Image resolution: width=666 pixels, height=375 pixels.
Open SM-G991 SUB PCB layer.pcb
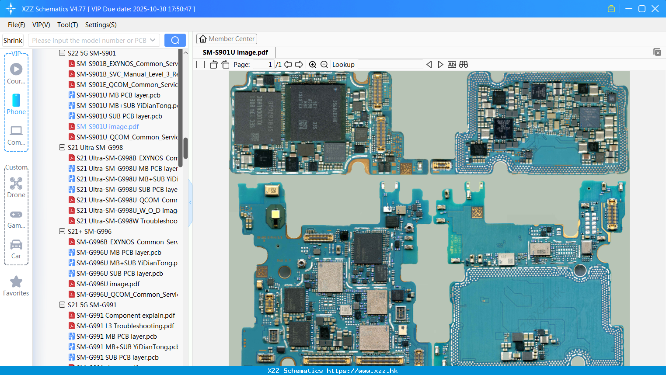[117, 357]
